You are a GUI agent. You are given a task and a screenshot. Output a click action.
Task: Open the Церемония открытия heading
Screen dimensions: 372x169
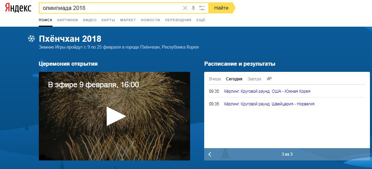(68, 64)
